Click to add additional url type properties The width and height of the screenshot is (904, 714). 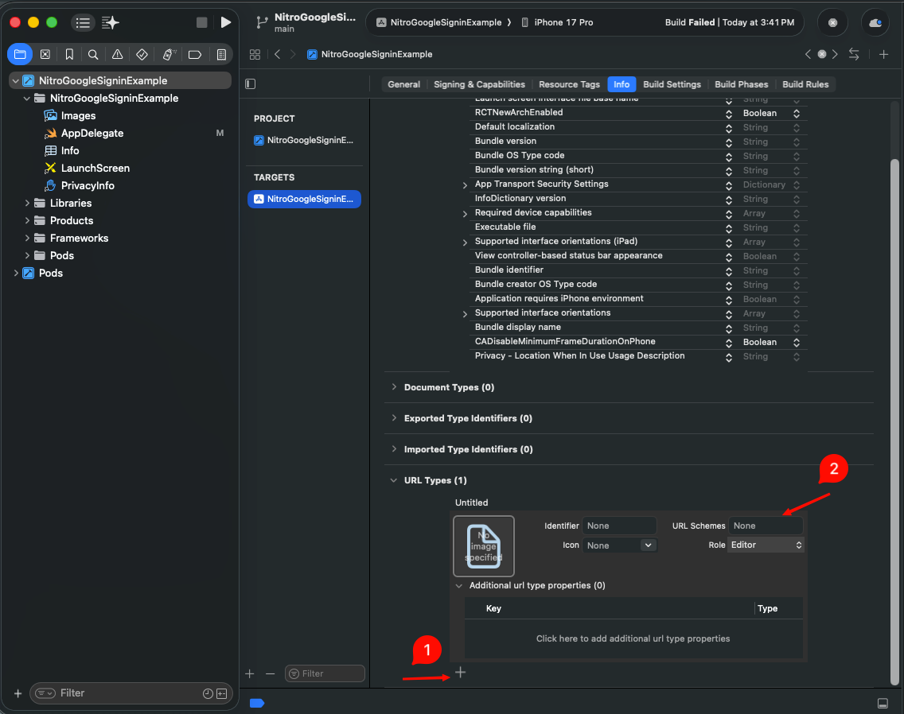pos(633,638)
